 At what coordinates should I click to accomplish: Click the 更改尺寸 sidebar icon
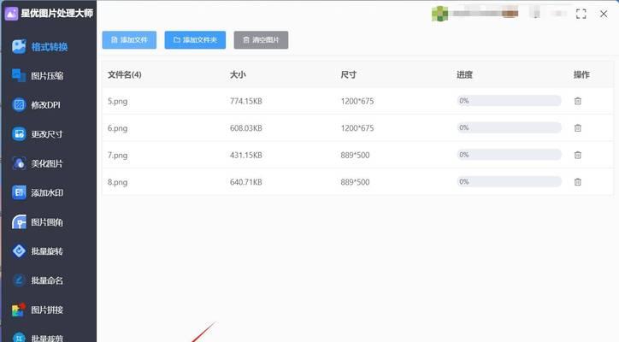pos(19,134)
